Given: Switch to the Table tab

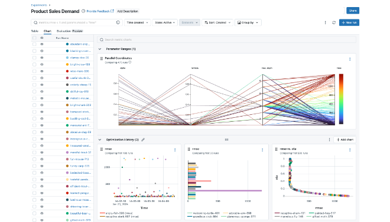Looking at the screenshot, I should point(35,31).
